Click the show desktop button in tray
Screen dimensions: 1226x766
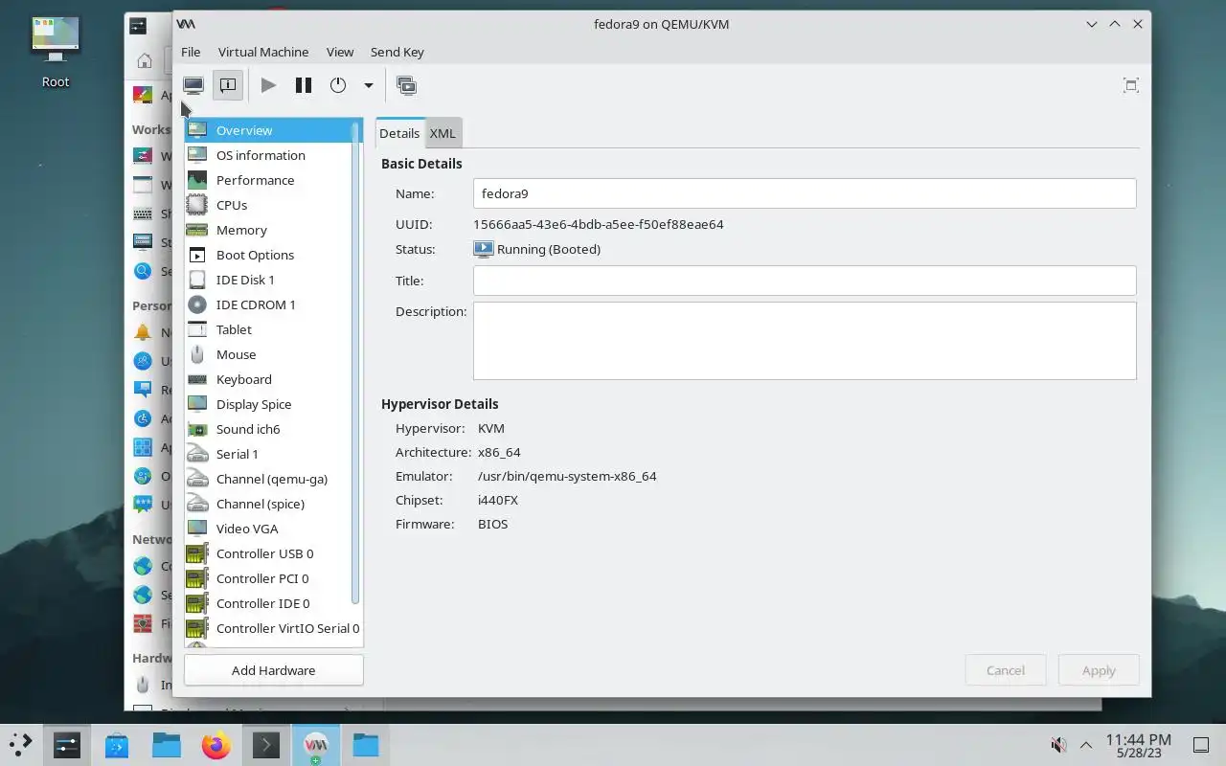[1200, 744]
